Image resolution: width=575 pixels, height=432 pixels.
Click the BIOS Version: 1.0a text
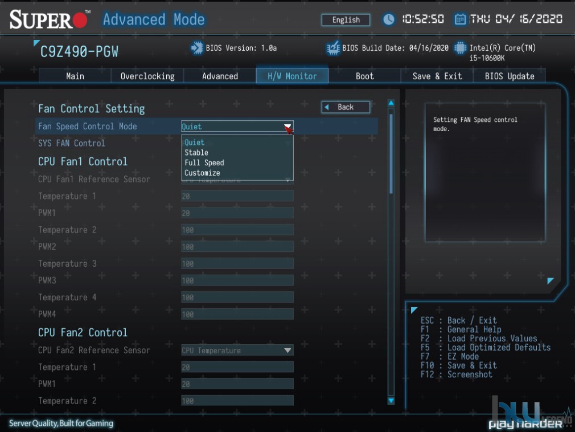[x=241, y=48]
